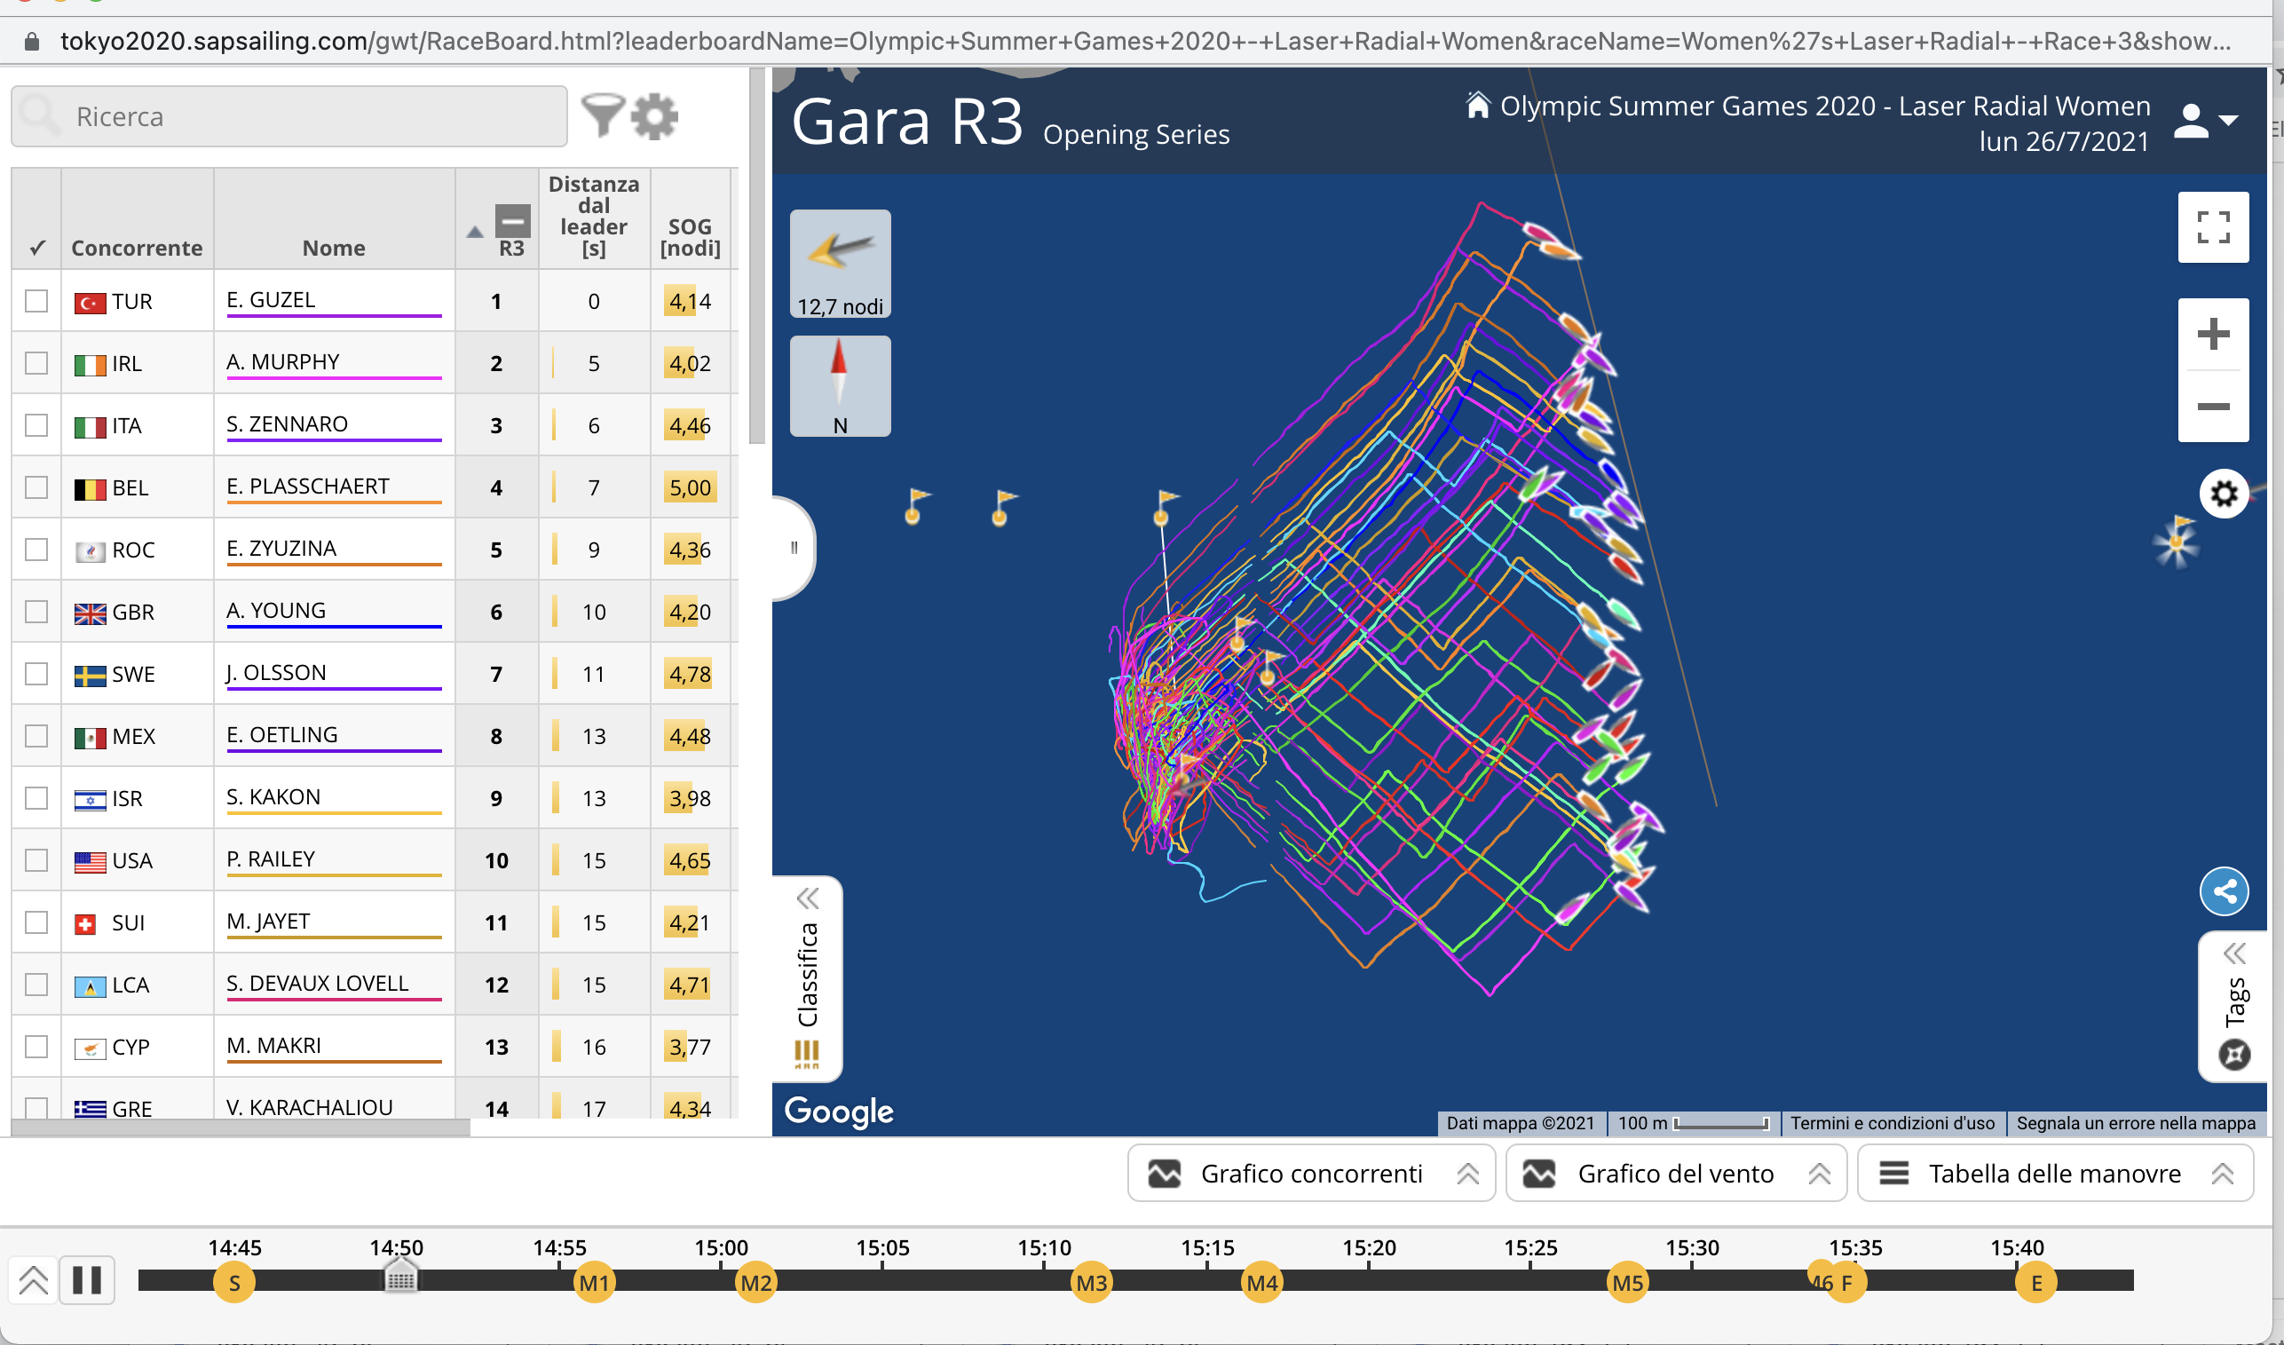The image size is (2284, 1345).
Task: Click Grafico del vento chart icon
Action: click(x=1539, y=1174)
